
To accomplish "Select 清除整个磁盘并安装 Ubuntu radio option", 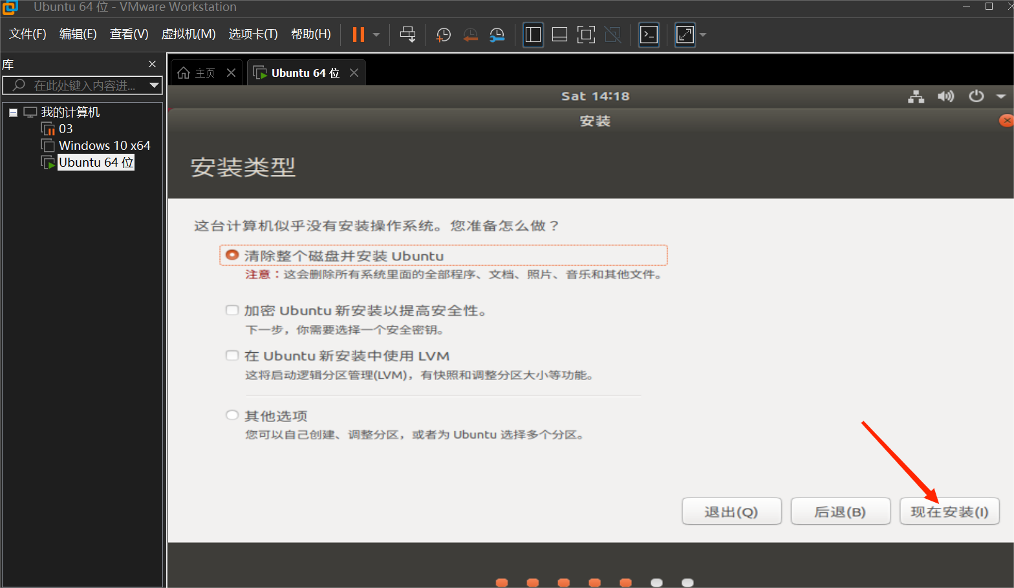I will click(232, 255).
